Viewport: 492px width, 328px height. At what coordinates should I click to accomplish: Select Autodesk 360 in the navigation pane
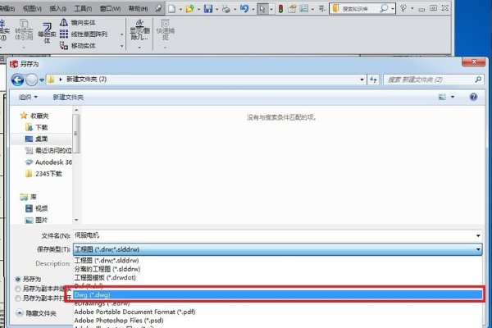tap(48, 162)
